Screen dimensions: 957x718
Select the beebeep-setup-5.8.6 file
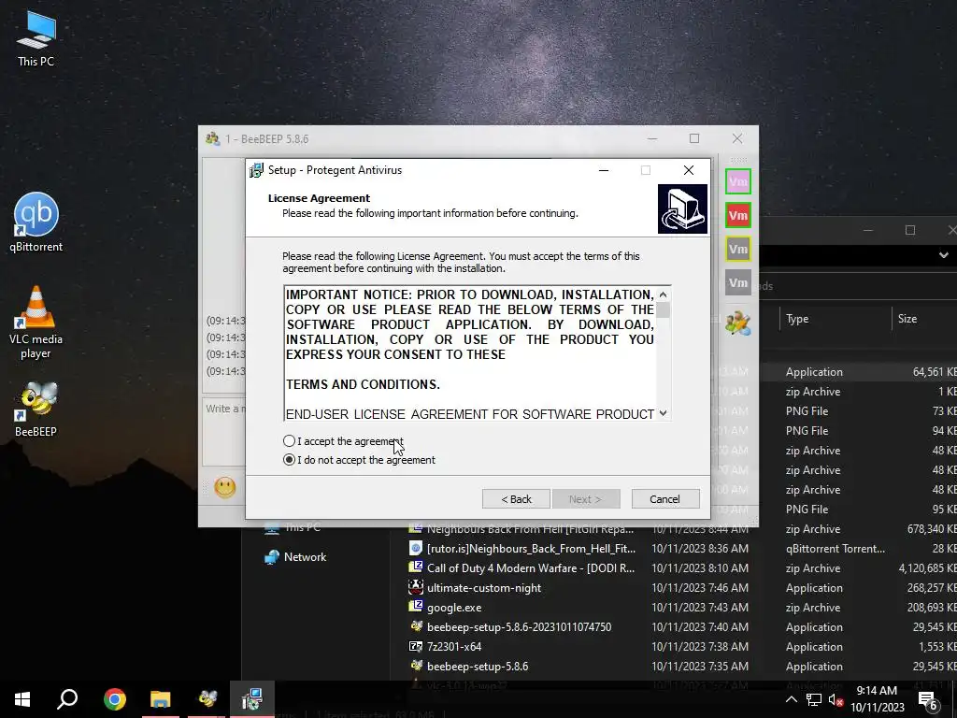tap(478, 666)
